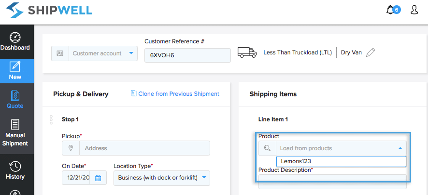Click the location pin icon for Pickup
This screenshot has width=428, height=195.
tap(71, 148)
